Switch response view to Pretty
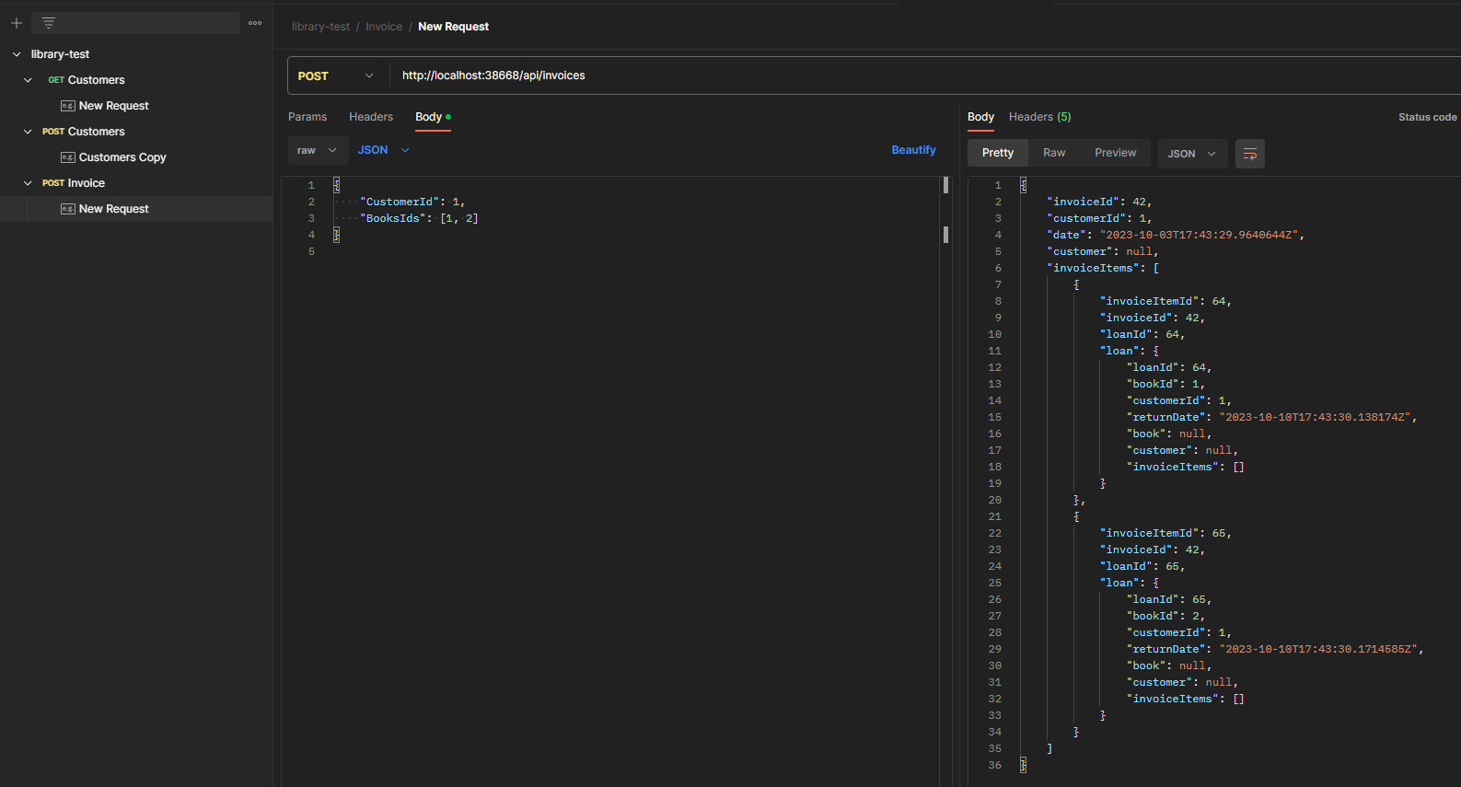The width and height of the screenshot is (1461, 787). point(998,153)
